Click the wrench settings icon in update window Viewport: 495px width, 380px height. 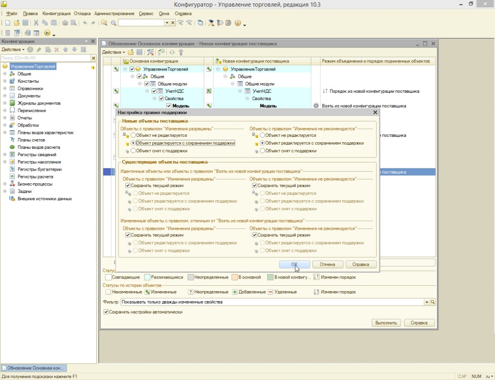pos(181,52)
